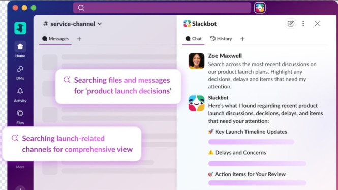Open the History tab in Slackbot

(x=221, y=39)
